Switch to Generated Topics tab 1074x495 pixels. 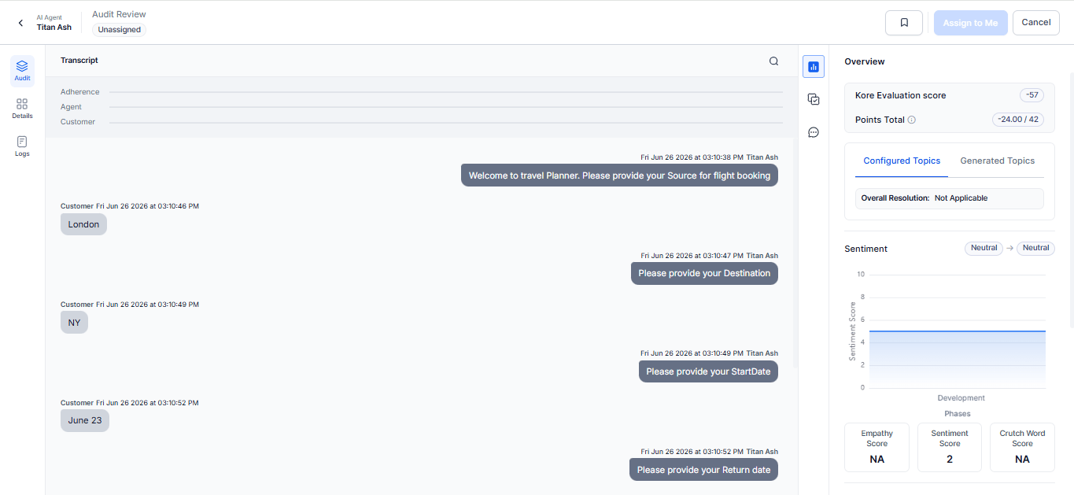point(997,161)
